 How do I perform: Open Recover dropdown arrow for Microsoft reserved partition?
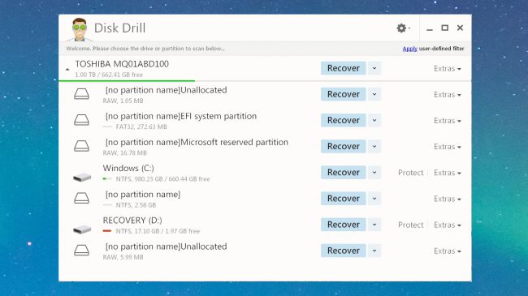pyautogui.click(x=374, y=146)
